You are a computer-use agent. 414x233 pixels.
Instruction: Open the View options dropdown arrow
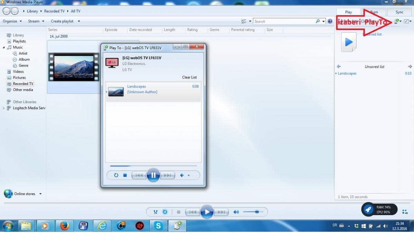[x=250, y=21]
